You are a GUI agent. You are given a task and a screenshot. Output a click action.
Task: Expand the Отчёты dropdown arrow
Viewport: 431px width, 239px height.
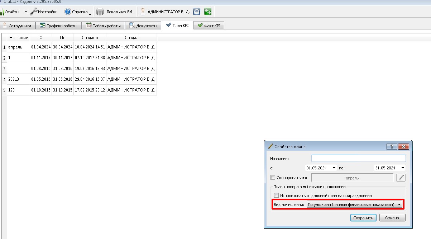[26, 12]
